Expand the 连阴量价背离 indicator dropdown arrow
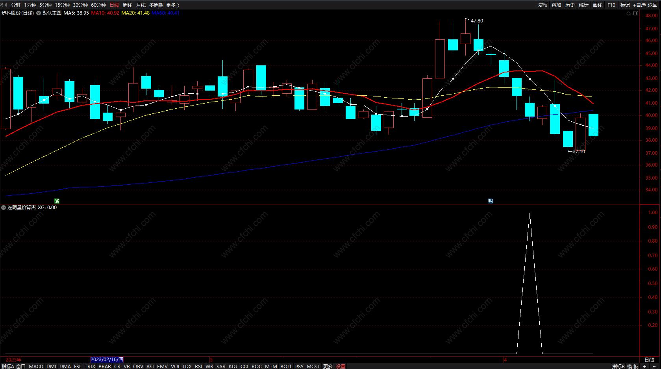 tap(4, 208)
